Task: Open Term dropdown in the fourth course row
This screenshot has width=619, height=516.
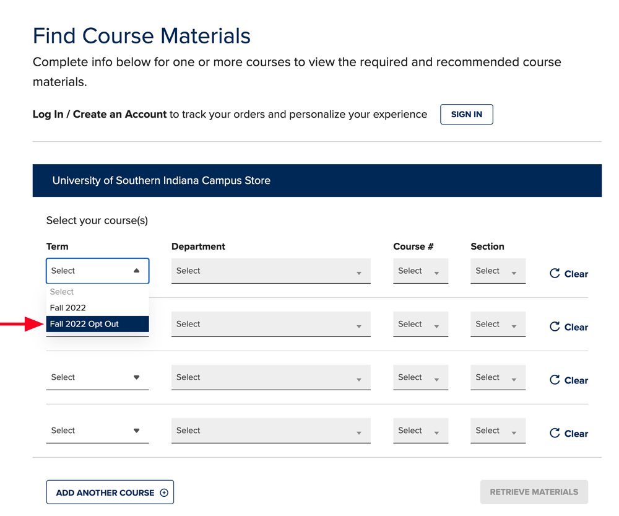Action: (98, 431)
